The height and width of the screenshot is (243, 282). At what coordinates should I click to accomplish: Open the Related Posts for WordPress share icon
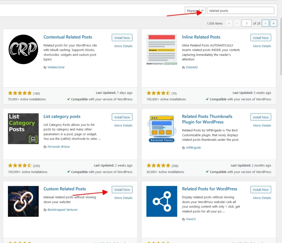coord(162,201)
